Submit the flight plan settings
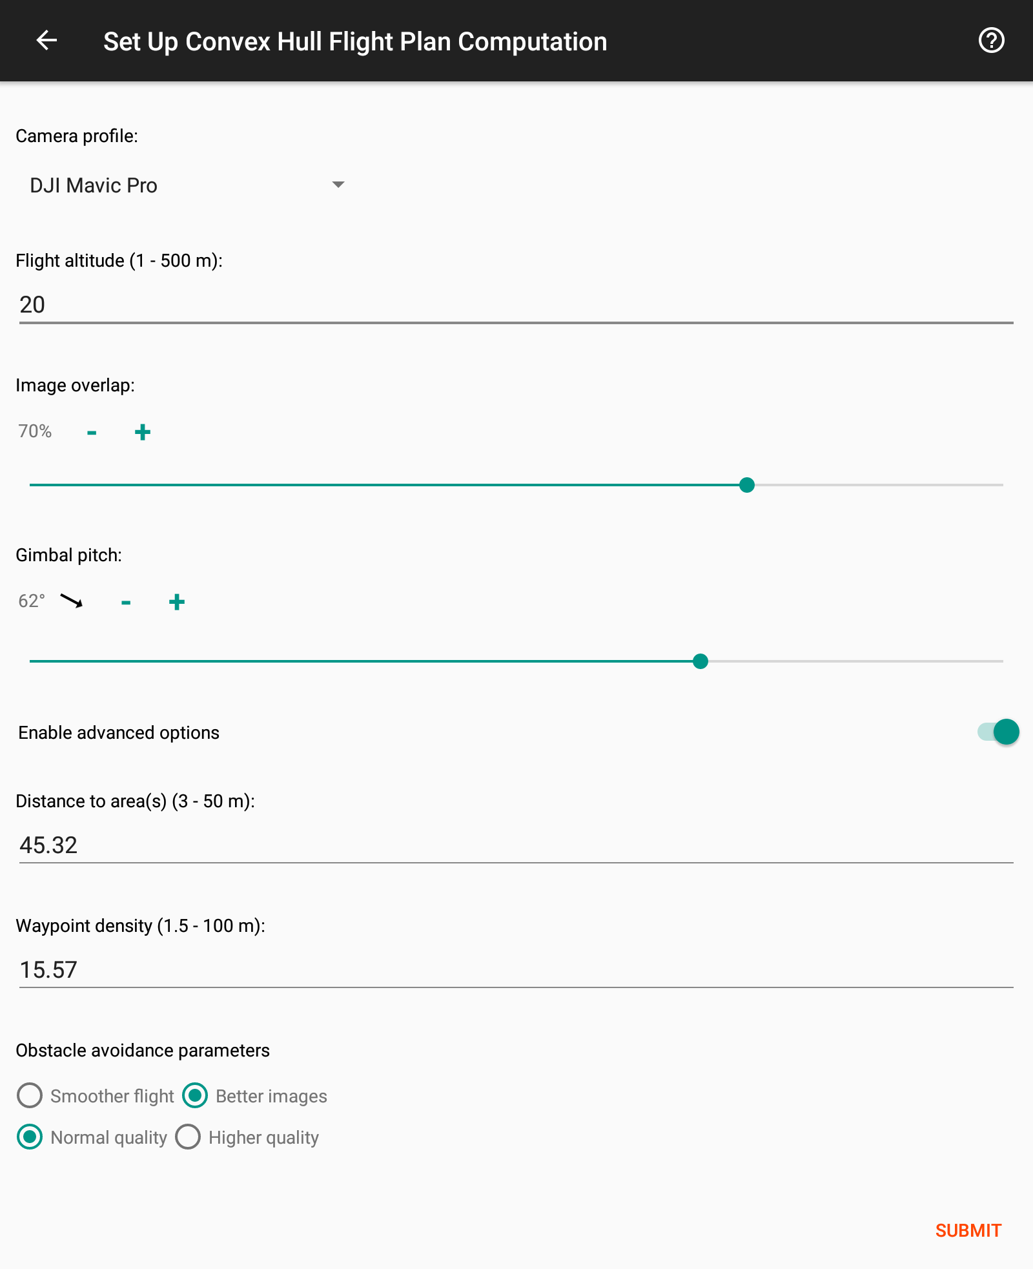This screenshot has width=1033, height=1269. 968,1230
